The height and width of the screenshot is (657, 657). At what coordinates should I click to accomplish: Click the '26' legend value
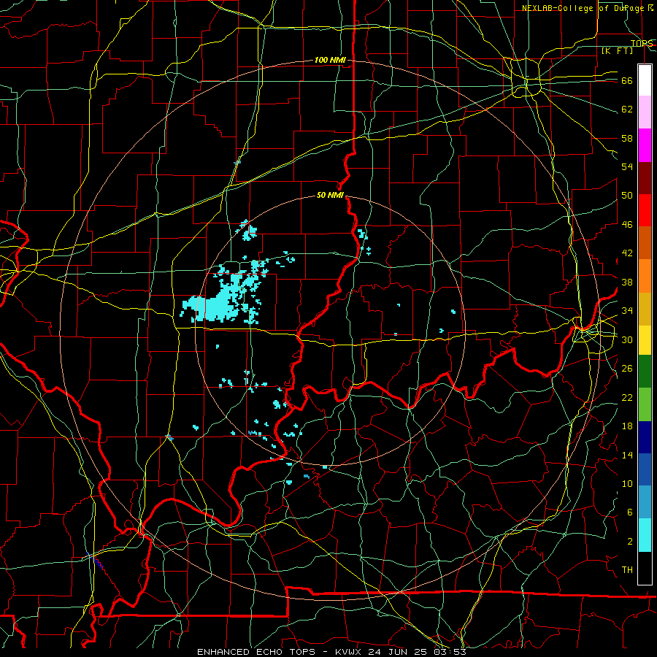(627, 369)
